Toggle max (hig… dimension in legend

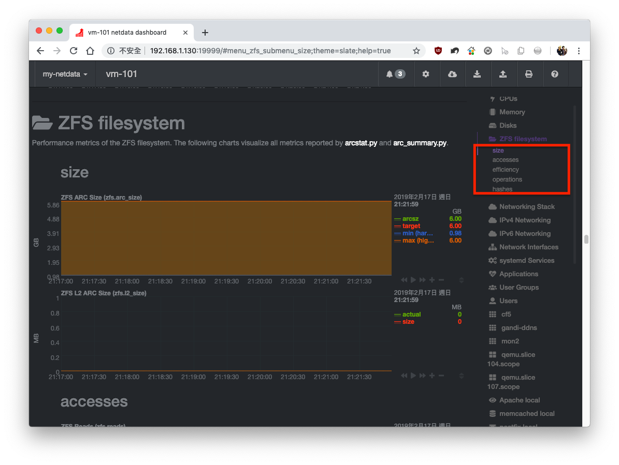click(x=418, y=241)
